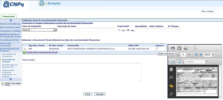Click the Descrição do Item text field

coord(87,30)
